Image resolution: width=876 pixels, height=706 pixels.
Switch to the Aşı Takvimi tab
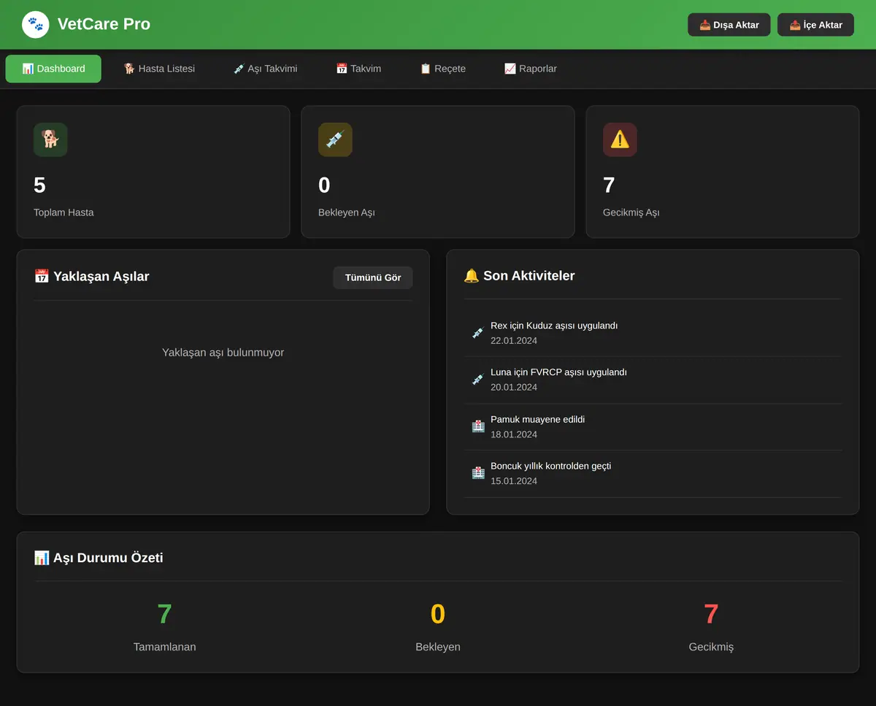click(x=265, y=69)
